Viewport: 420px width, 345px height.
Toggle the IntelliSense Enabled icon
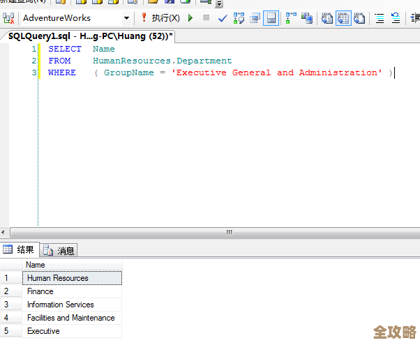[271, 18]
